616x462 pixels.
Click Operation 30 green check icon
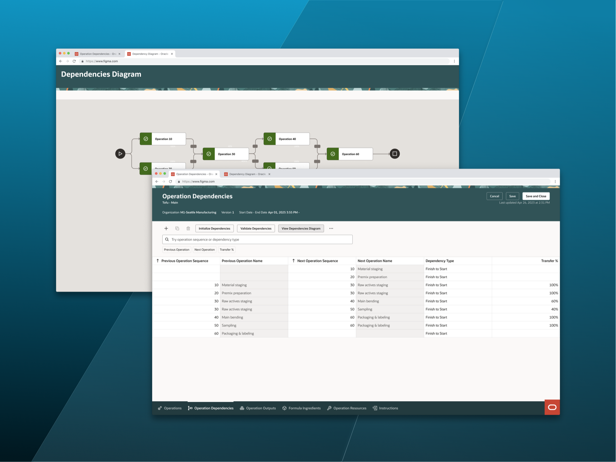click(x=209, y=154)
